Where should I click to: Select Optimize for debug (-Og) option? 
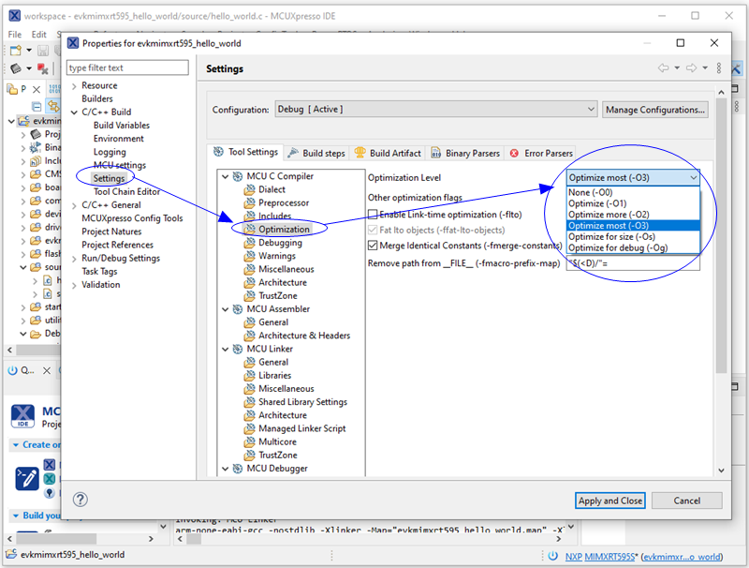633,247
